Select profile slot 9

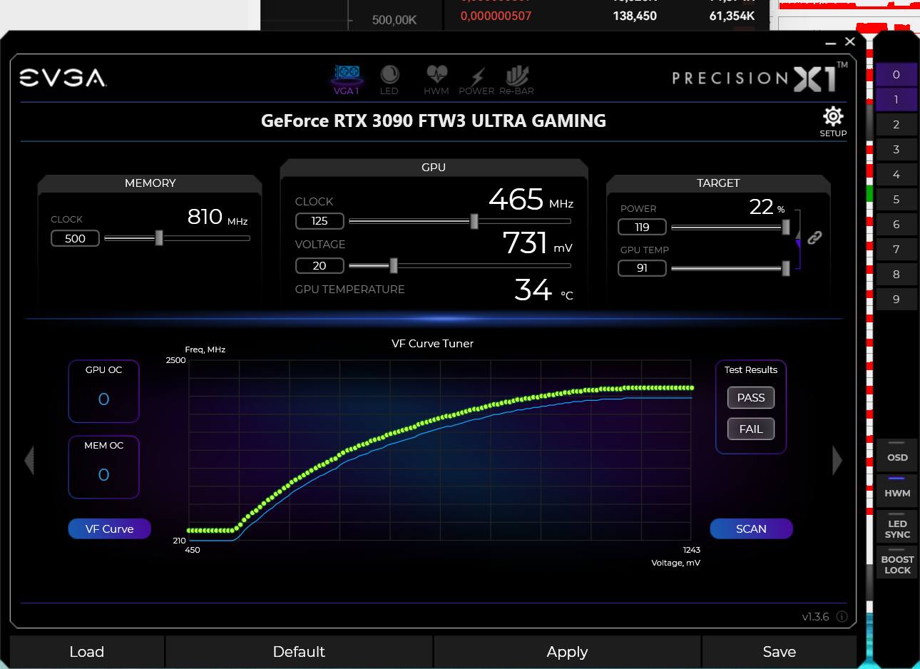[896, 300]
